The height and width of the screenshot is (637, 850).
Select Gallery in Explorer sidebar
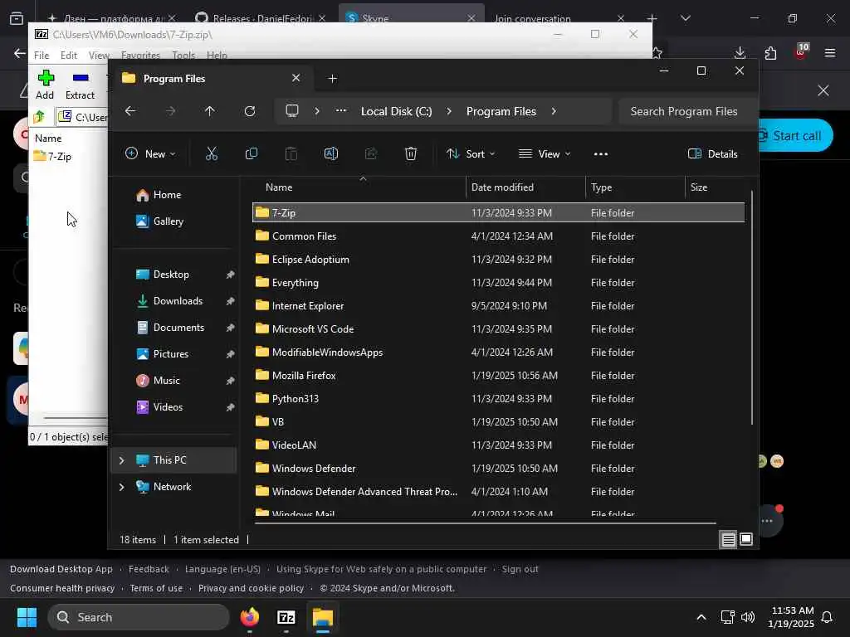[x=168, y=221]
